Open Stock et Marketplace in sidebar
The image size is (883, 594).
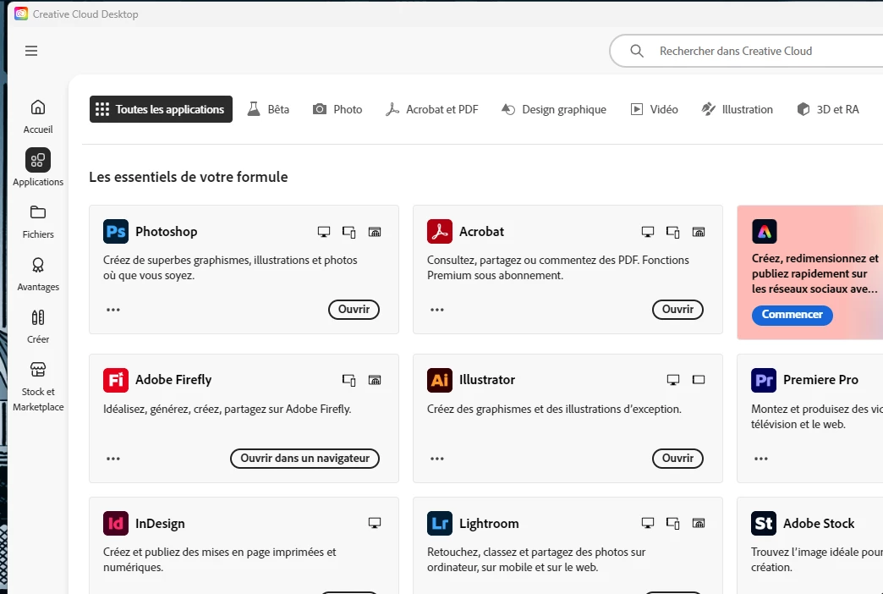tap(38, 386)
